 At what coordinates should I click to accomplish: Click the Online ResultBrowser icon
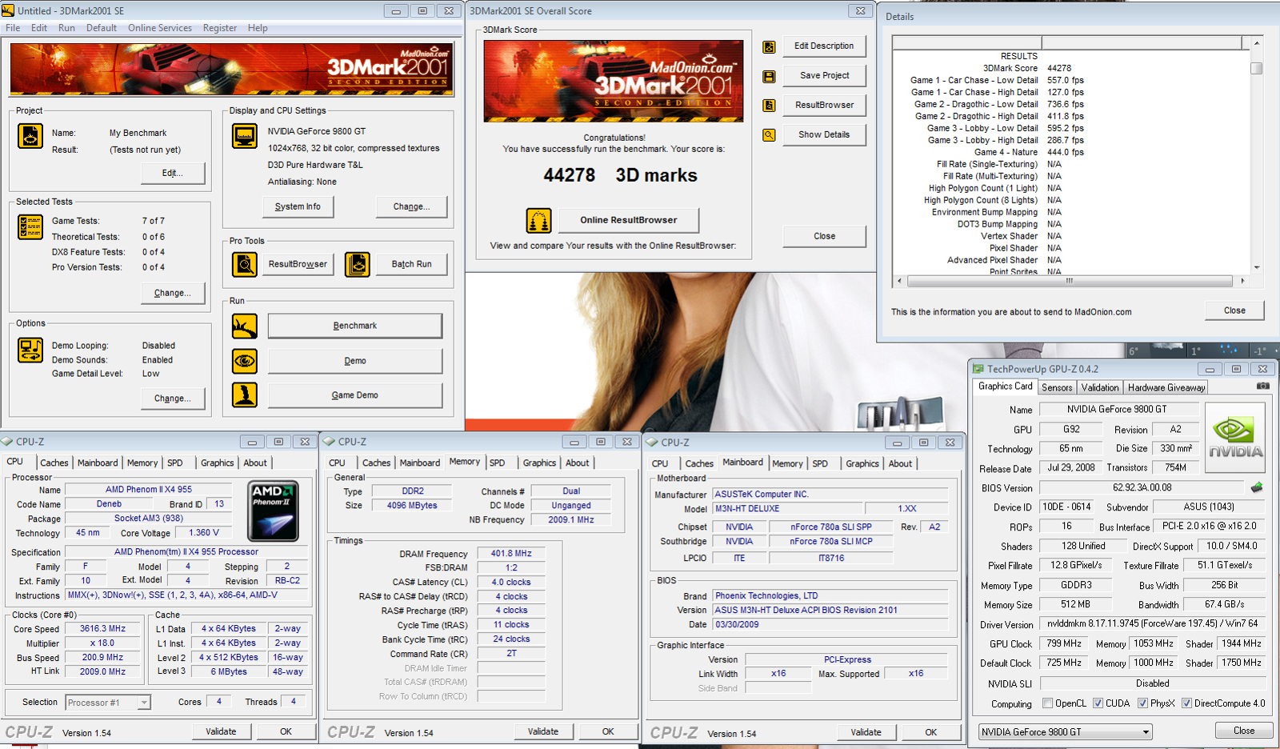coord(538,220)
